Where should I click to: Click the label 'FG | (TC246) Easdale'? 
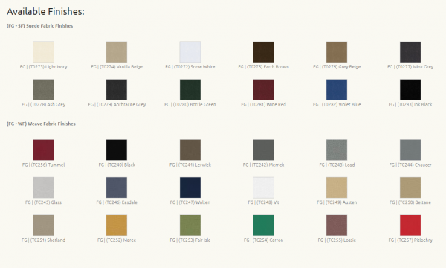coord(117,202)
